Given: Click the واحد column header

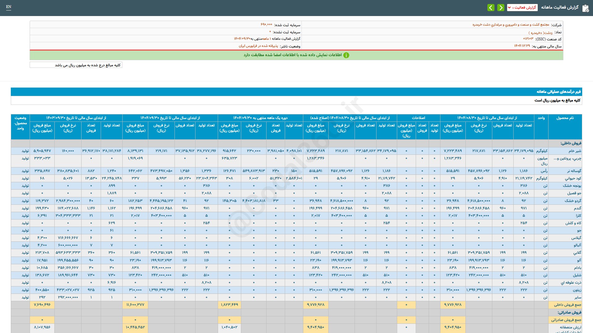Looking at the screenshot, I should pyautogui.click(x=541, y=118).
